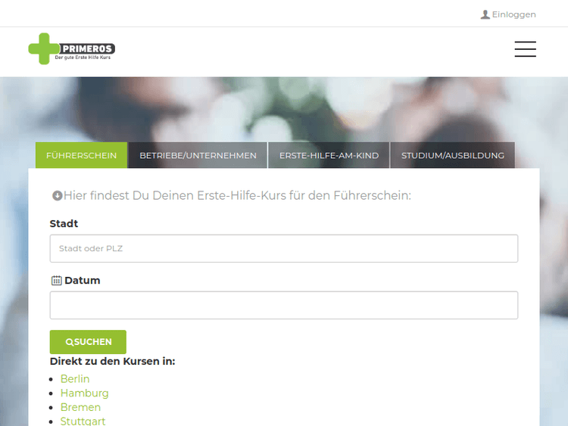Screen dimensions: 568x426
Task: Open the Hamburg courses link
Action: click(x=84, y=393)
